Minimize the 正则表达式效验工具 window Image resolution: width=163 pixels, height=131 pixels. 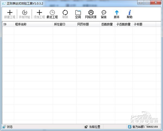(141, 3)
